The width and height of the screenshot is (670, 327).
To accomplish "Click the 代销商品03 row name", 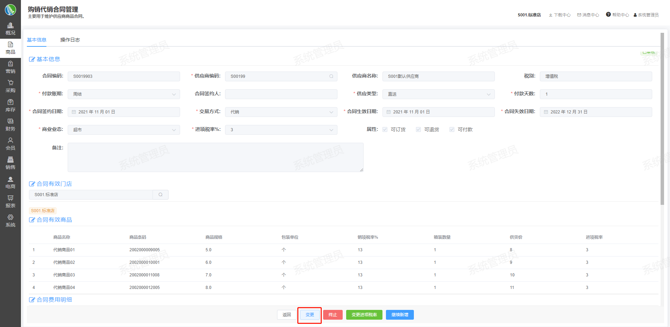I will point(64,275).
